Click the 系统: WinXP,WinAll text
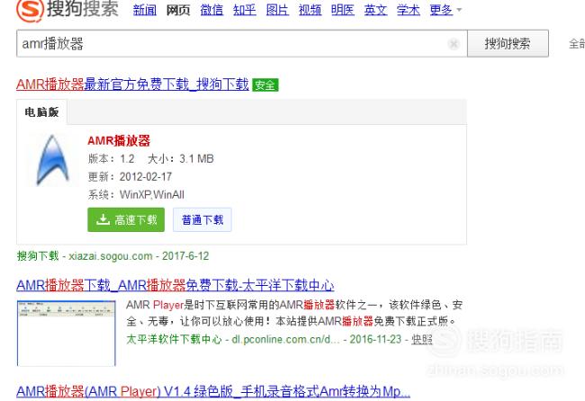The width and height of the screenshot is (585, 401). tap(136, 194)
